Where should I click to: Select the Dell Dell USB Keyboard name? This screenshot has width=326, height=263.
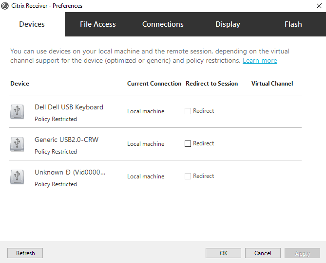tap(69, 107)
